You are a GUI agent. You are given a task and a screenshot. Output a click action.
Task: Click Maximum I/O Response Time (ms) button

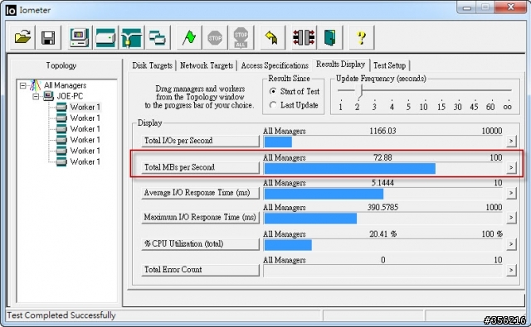click(x=200, y=217)
